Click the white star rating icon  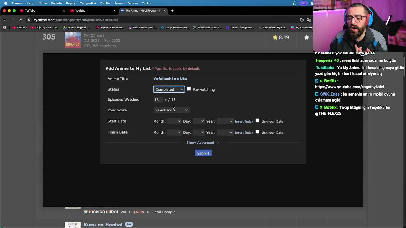coord(307,37)
